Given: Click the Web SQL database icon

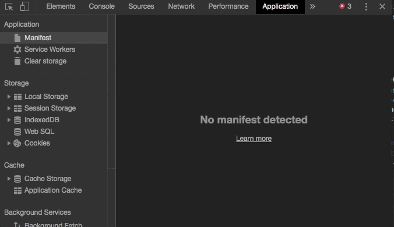Looking at the screenshot, I should click(x=17, y=132).
